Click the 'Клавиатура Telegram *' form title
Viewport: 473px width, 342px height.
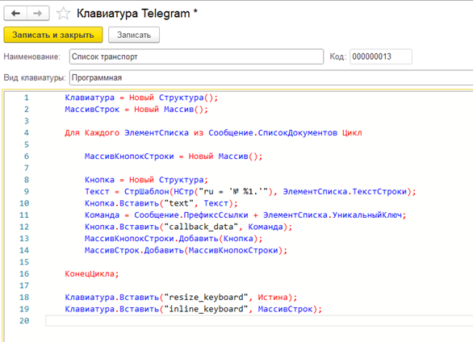pos(137,14)
